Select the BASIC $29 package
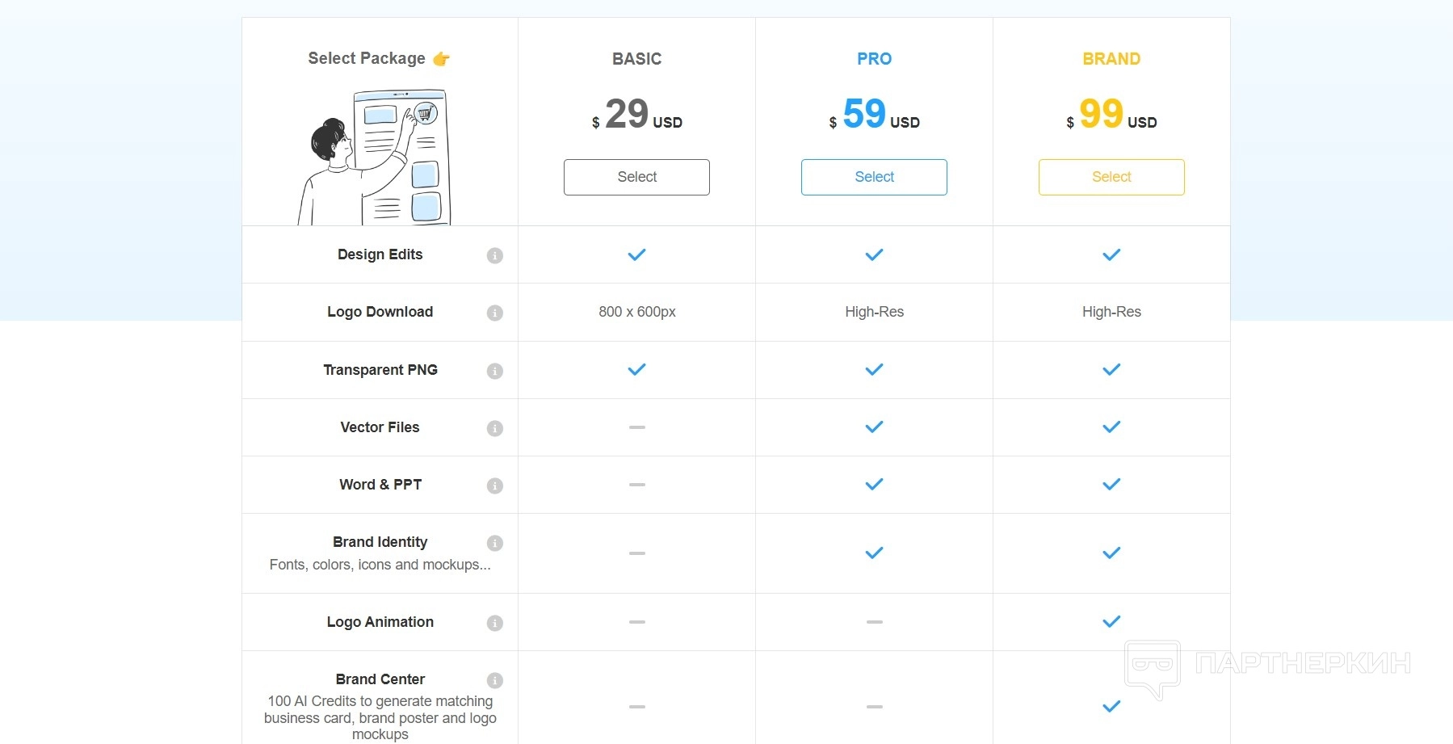This screenshot has width=1453, height=744. point(636,177)
